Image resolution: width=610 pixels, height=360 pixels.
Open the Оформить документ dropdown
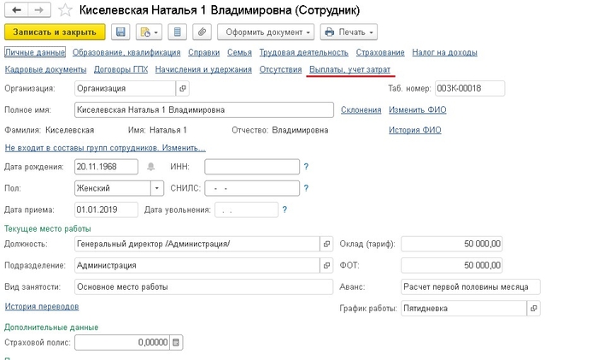[x=265, y=32]
